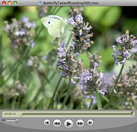
Task: Click the playhead triangle on the timeline
Action: pyautogui.click(x=132, y=113)
